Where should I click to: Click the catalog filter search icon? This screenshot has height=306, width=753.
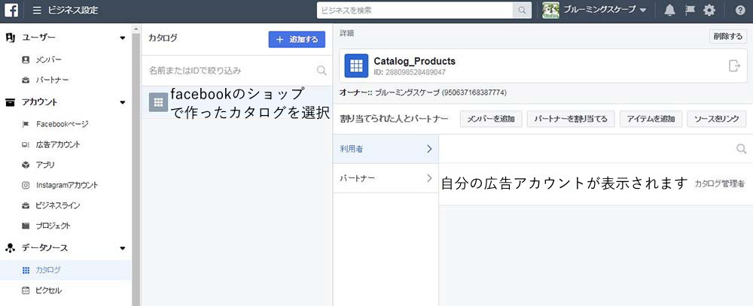coord(322,71)
